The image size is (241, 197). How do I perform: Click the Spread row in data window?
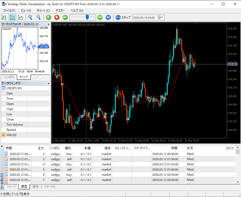pyautogui.click(x=25, y=130)
